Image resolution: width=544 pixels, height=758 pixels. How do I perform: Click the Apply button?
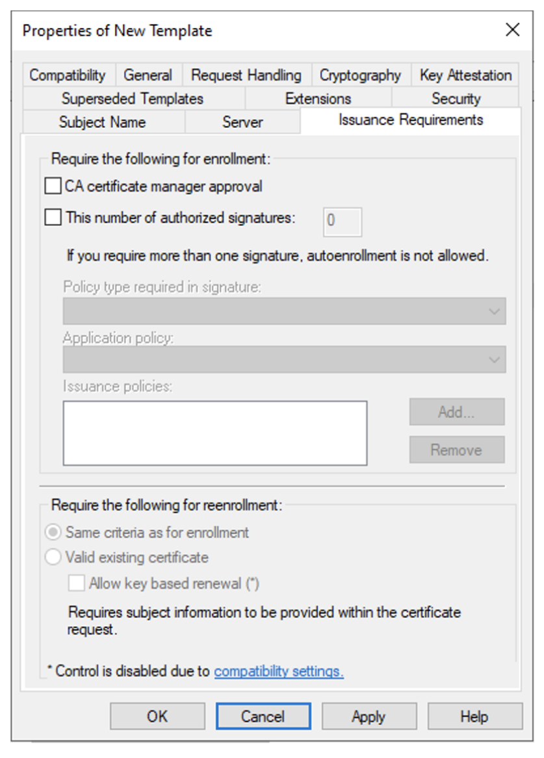tap(369, 716)
